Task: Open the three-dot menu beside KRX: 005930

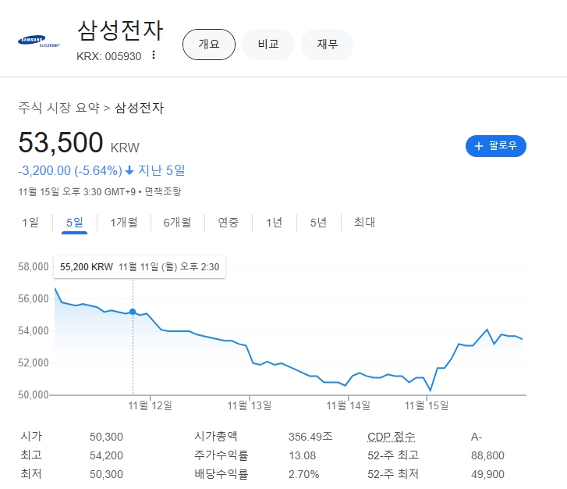Action: (x=154, y=55)
